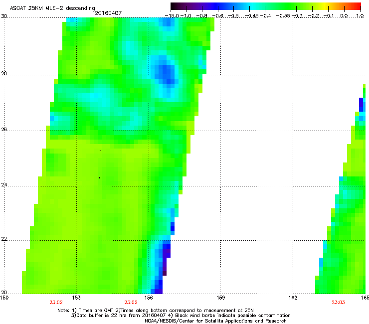Screen dimensions: 369x324
Task: Click the date label "20160407" under the title
Action: 108,13
